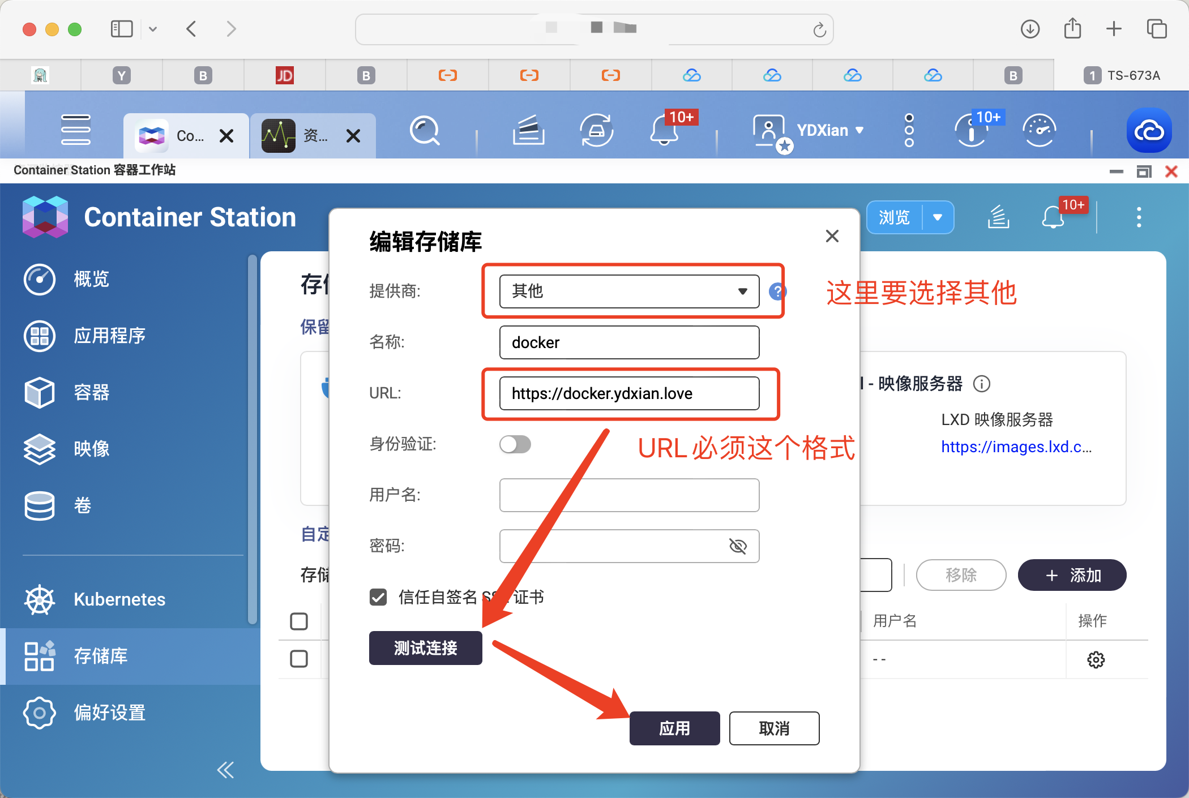This screenshot has width=1189, height=798.
Task: Collapse the sidebar with double chevron
Action: (x=225, y=770)
